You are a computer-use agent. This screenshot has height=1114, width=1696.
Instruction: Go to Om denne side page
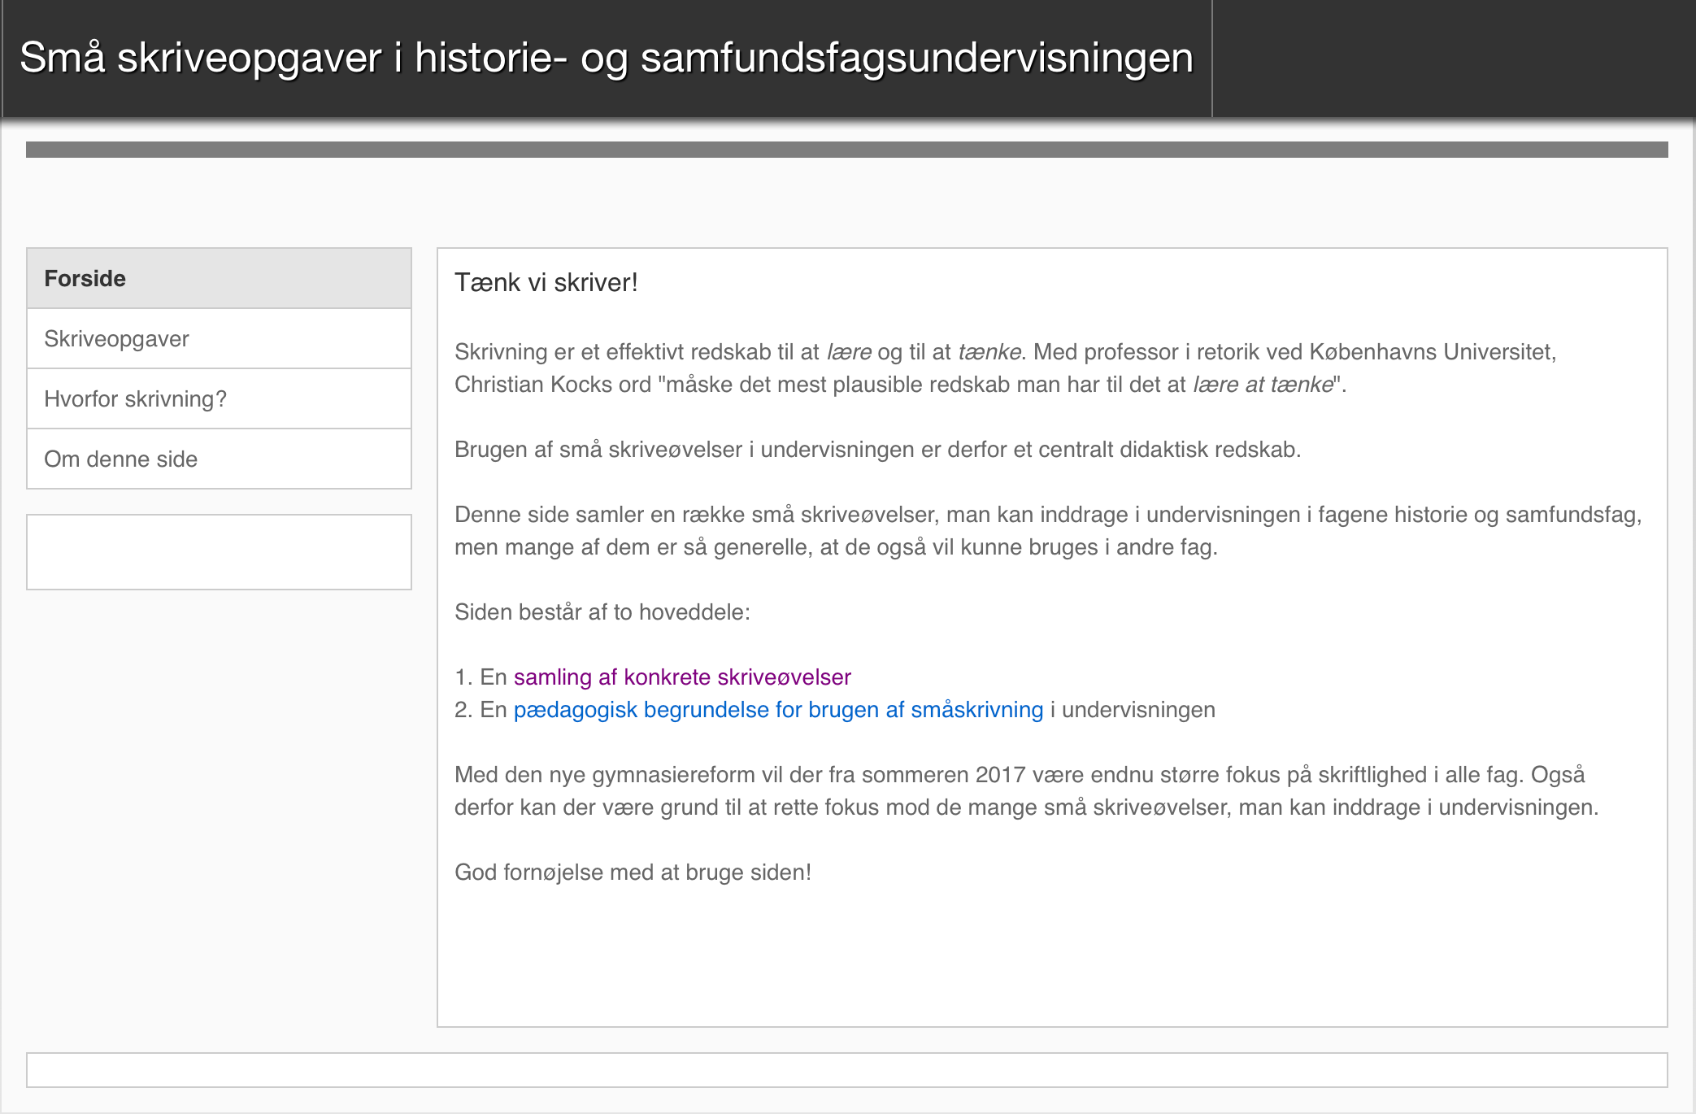pyautogui.click(x=219, y=459)
